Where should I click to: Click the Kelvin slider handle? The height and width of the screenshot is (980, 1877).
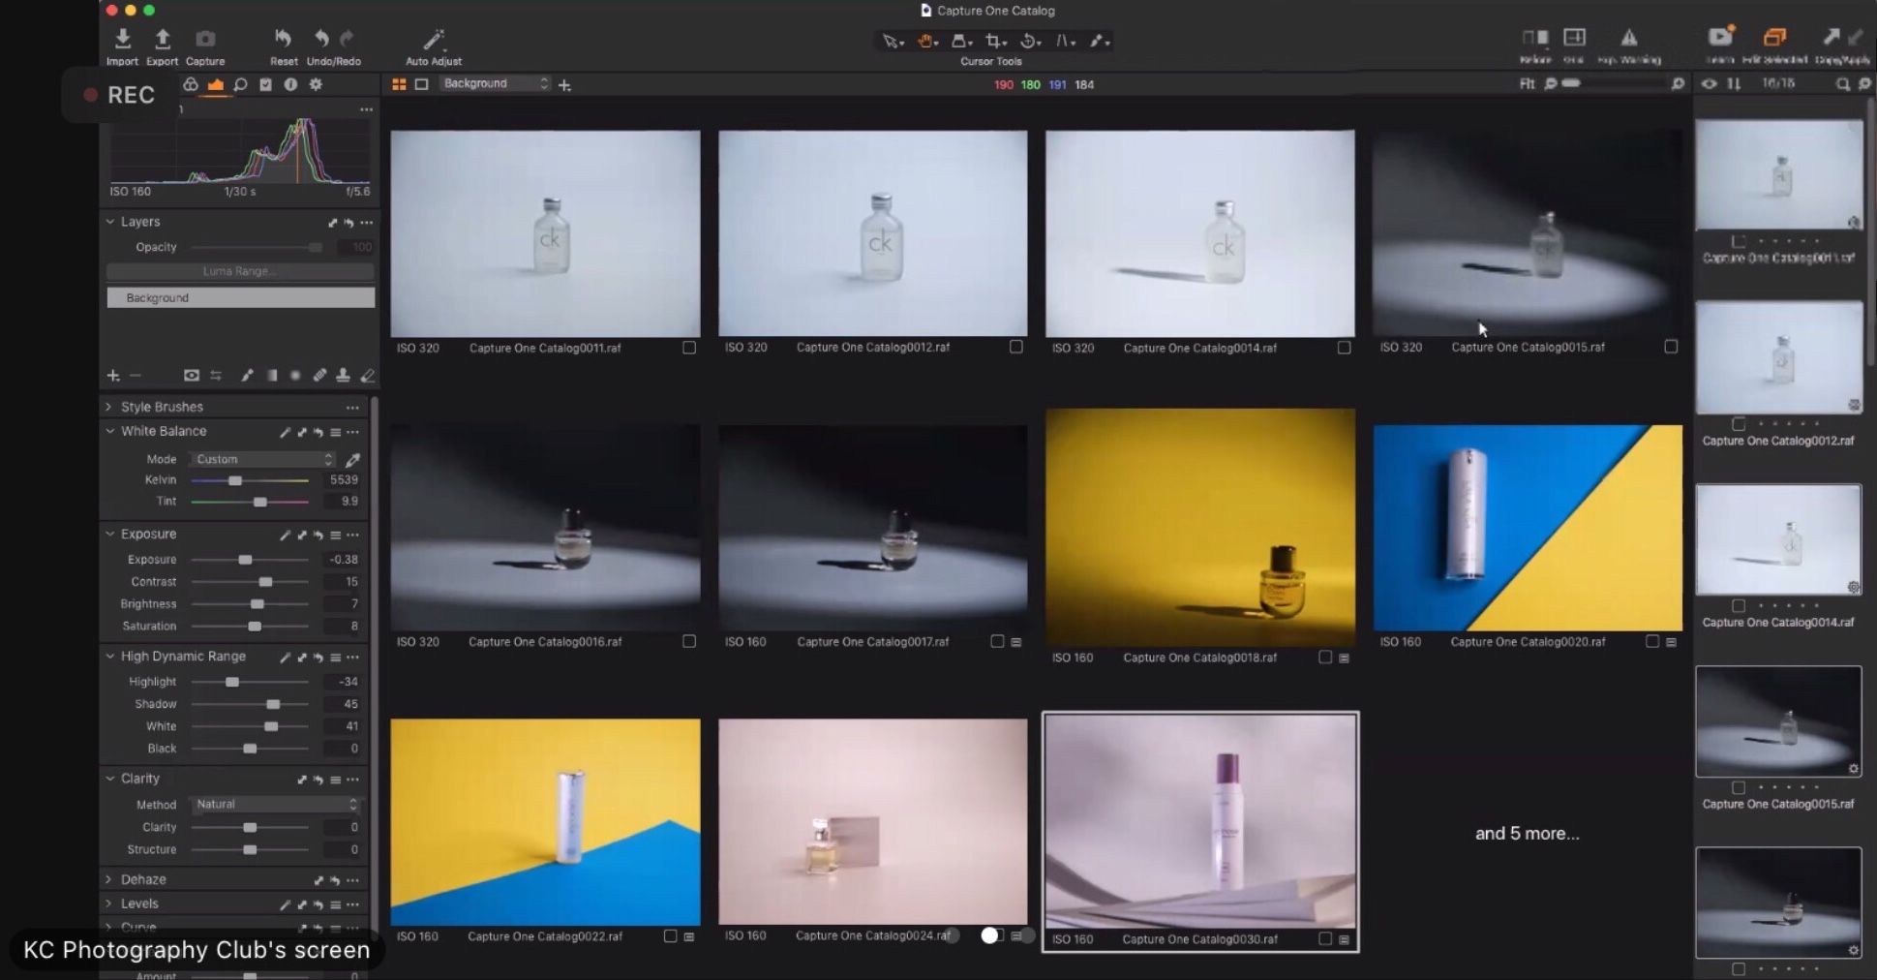coord(234,480)
